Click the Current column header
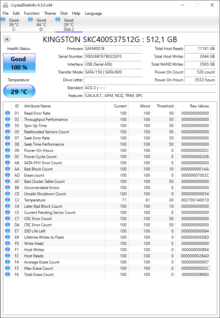The image size is (220, 318). [117, 106]
